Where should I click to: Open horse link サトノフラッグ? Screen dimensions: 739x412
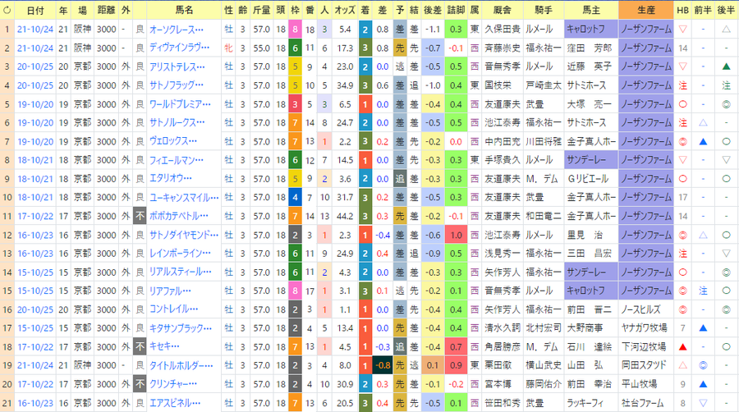coord(177,85)
